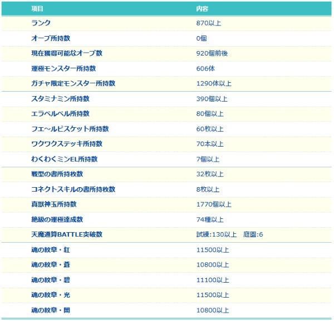Select the 魂の紋章・紅 label
This screenshot has width=334, height=321.
[x=51, y=249]
